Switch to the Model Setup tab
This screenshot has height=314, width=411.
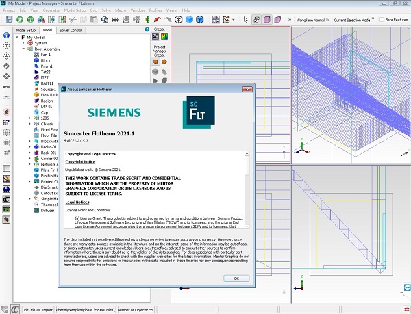point(26,30)
